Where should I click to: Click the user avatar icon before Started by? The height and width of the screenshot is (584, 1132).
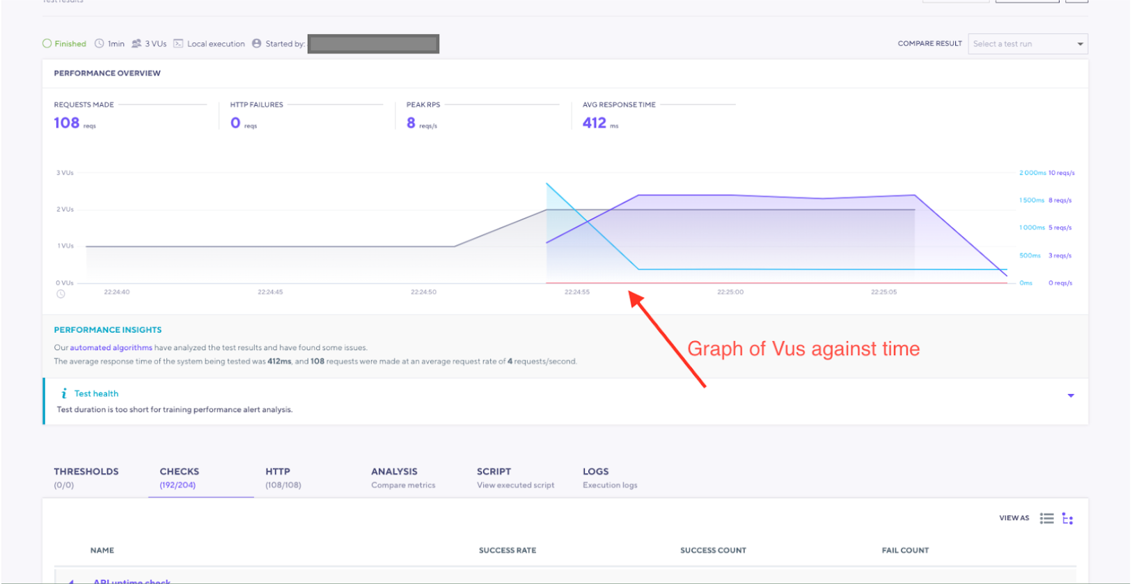[257, 43]
